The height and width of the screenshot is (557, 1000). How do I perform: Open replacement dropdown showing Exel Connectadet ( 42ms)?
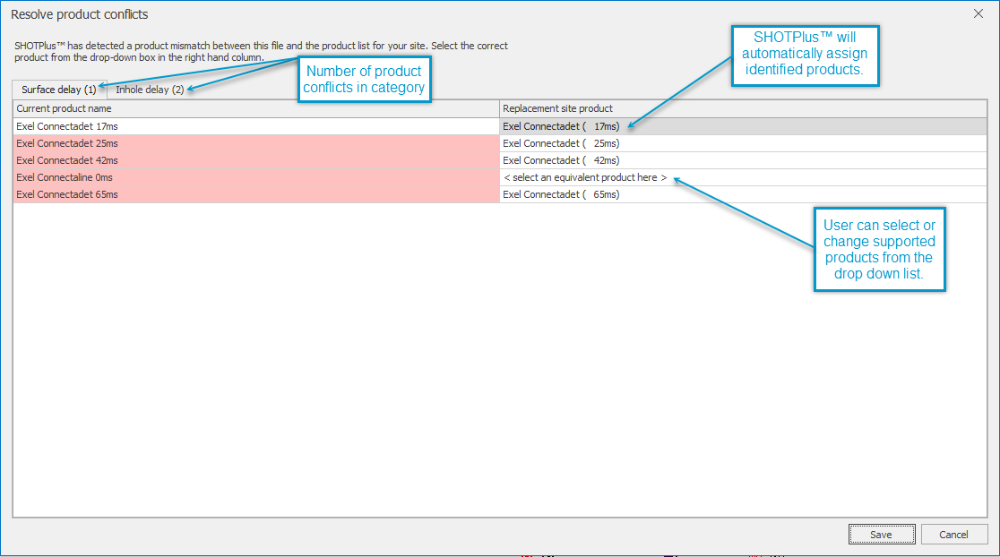[742, 160]
